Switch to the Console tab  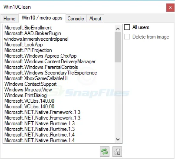tap(76, 19)
